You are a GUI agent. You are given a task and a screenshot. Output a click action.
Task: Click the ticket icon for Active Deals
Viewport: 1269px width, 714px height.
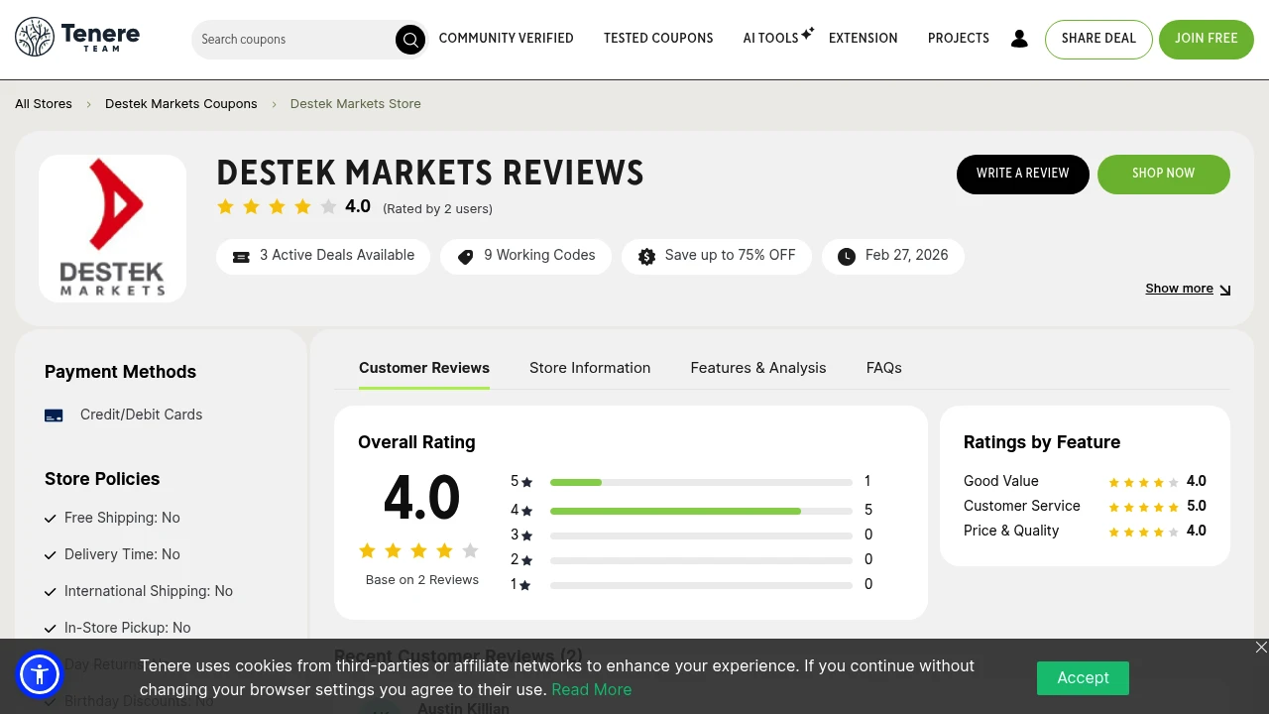click(241, 257)
